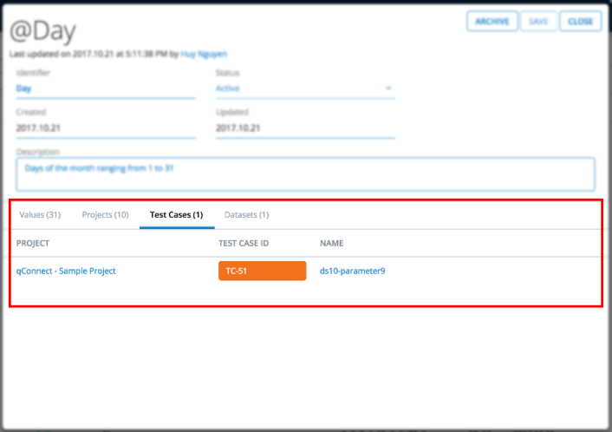The height and width of the screenshot is (432, 612).
Task: Focus the Identifier input field
Action: [105, 88]
